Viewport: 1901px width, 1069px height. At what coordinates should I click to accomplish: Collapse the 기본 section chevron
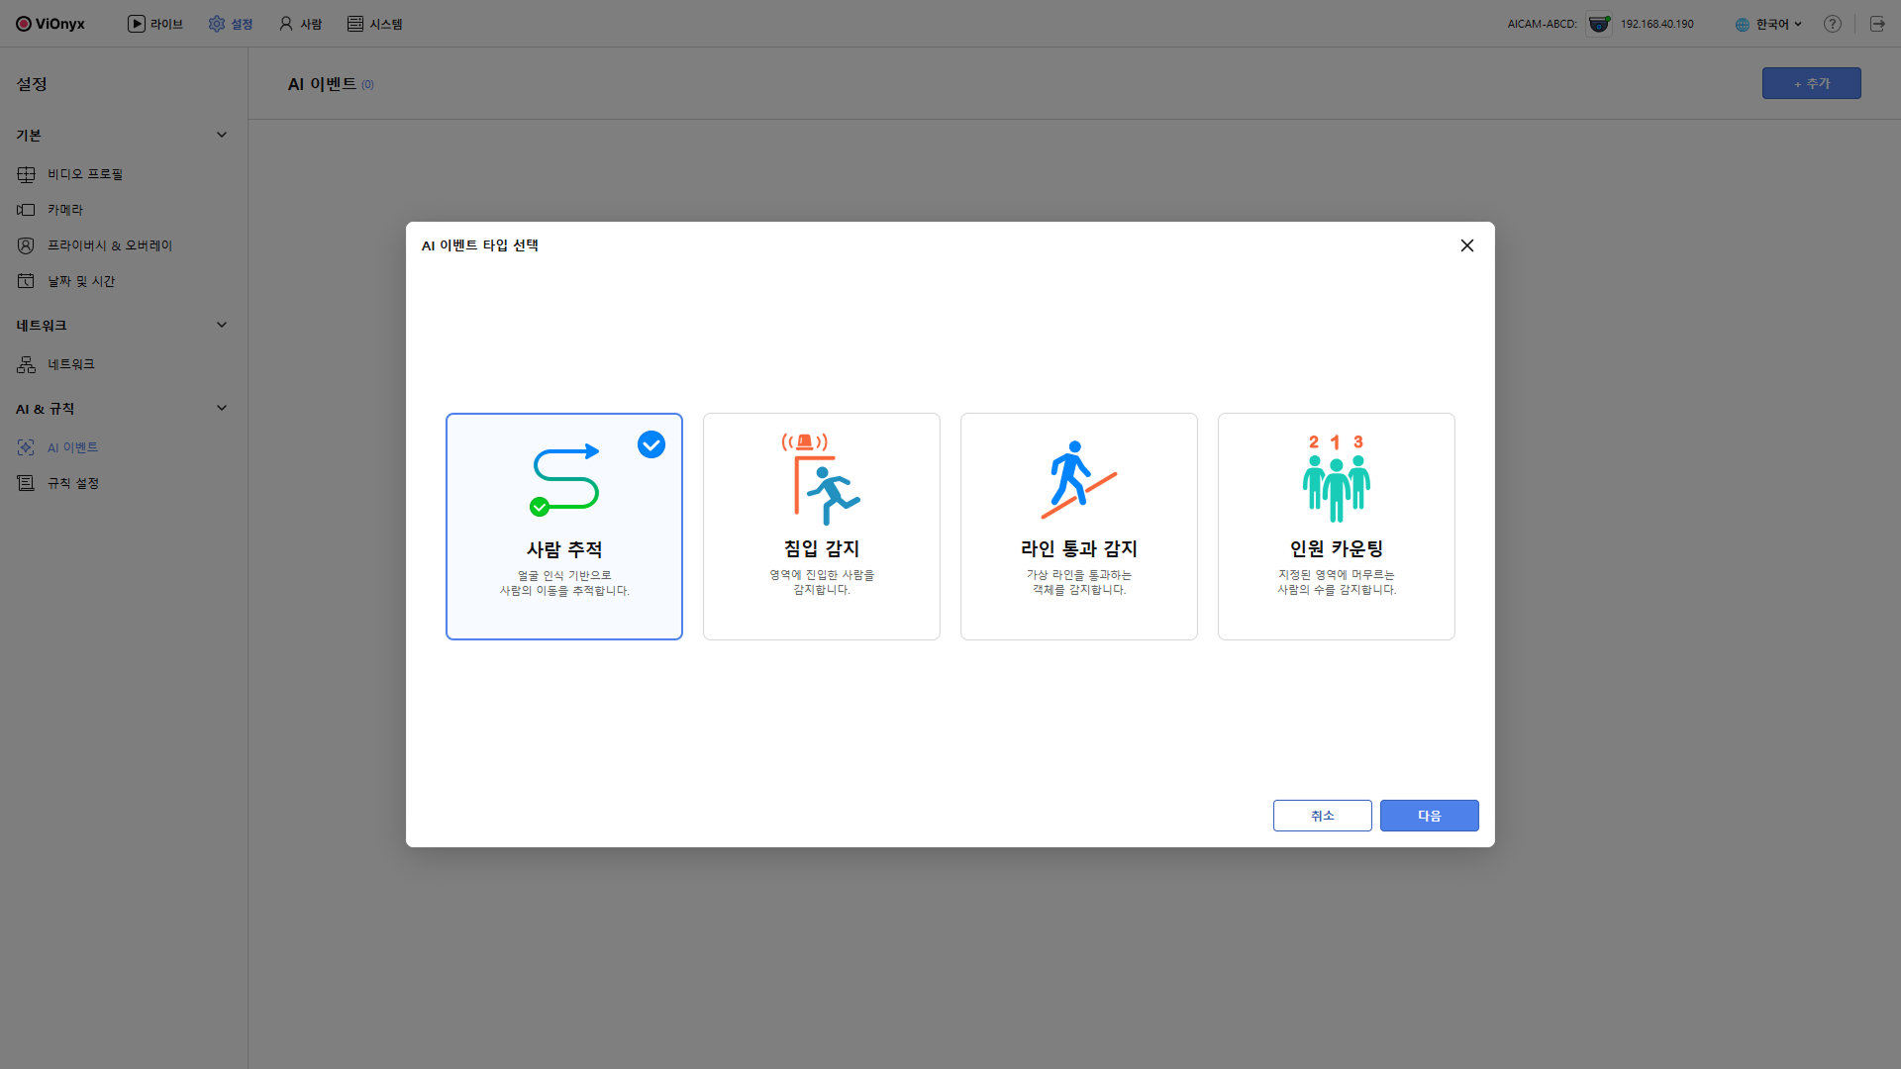point(222,135)
